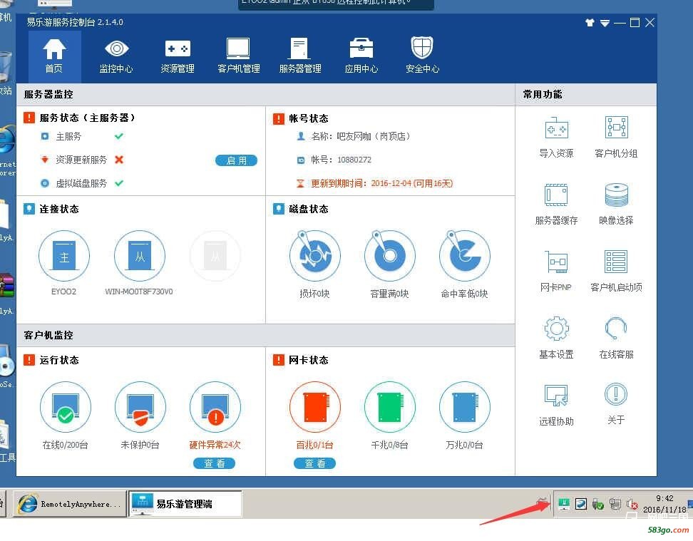Click 虚拟磁盘服务 status row

82,183
